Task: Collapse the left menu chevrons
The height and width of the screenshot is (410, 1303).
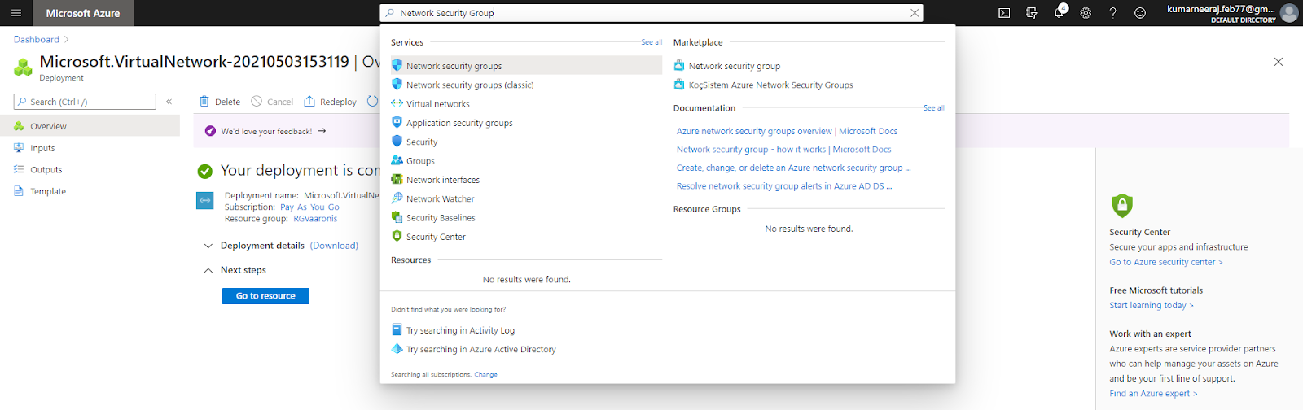Action: click(x=169, y=102)
